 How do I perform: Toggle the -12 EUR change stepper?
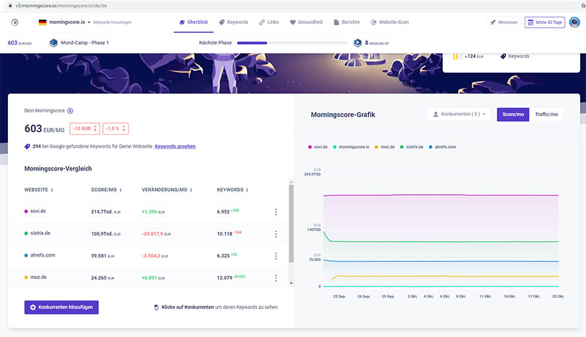tap(84, 129)
